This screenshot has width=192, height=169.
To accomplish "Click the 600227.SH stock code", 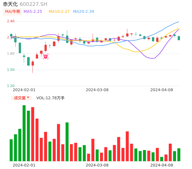I will (x=33, y=4).
